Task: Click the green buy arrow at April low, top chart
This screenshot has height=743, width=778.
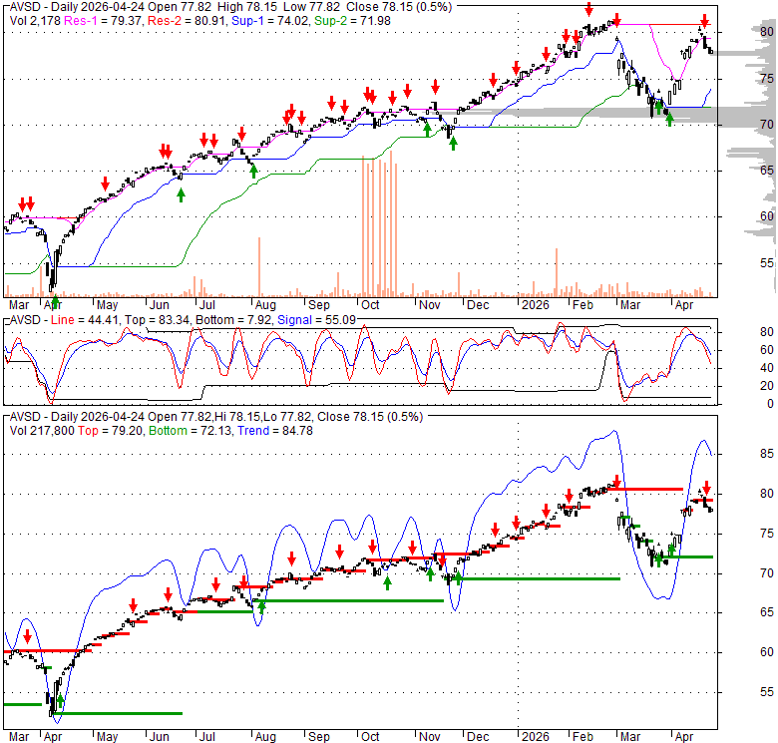Action: click(x=56, y=301)
